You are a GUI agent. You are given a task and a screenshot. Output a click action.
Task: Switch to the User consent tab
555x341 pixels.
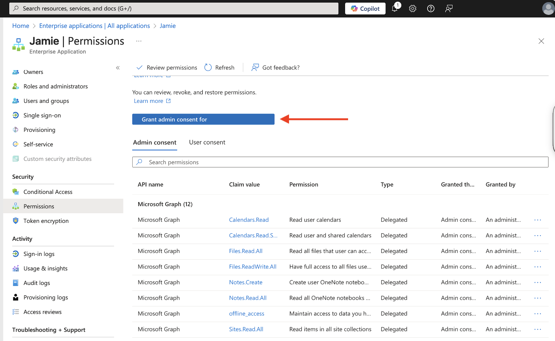click(x=207, y=142)
